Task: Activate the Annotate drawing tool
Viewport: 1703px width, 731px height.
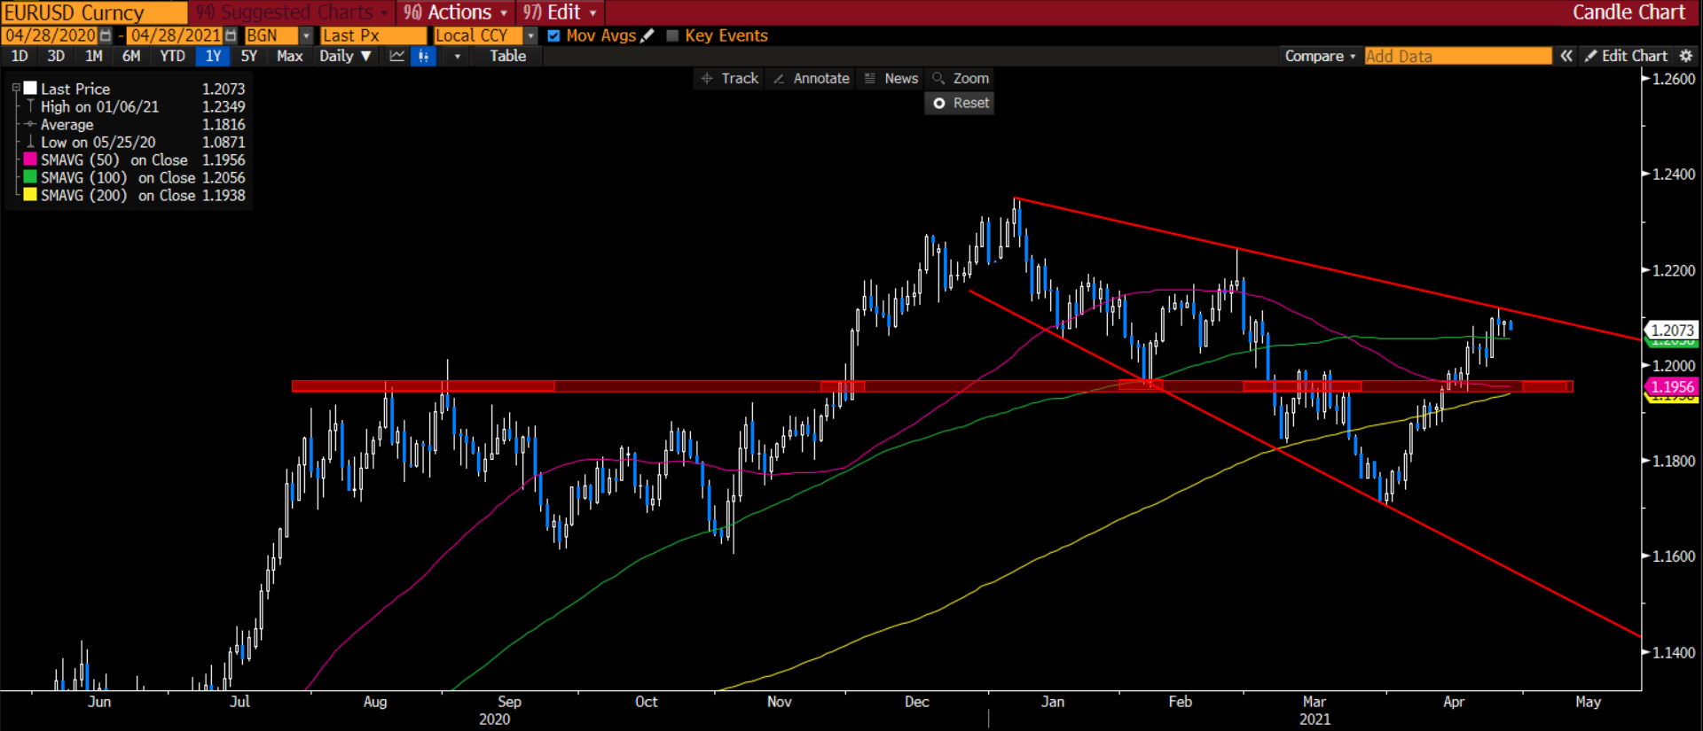Action: coord(812,78)
